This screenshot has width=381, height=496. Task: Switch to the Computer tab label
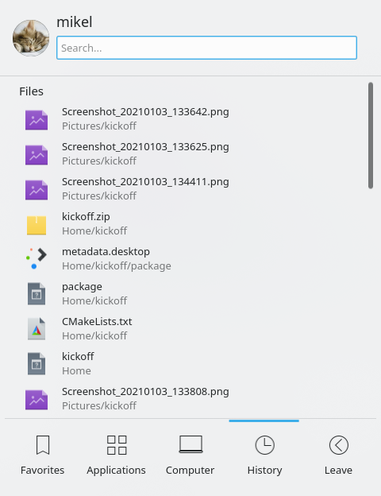click(x=190, y=471)
